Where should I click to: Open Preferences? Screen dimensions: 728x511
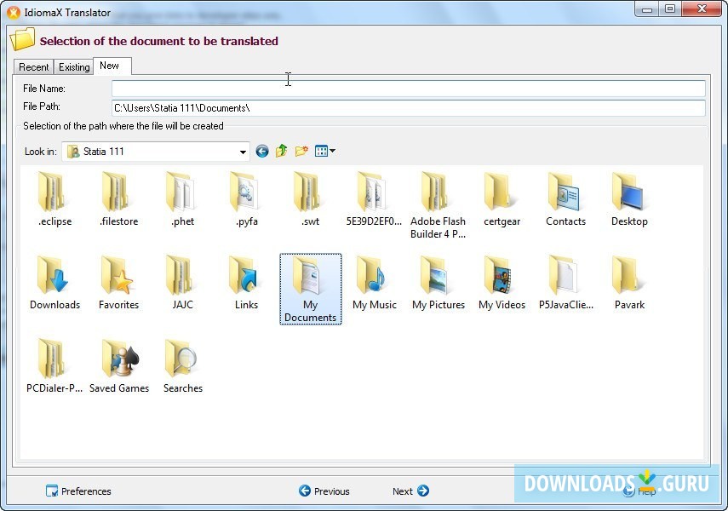[78, 491]
